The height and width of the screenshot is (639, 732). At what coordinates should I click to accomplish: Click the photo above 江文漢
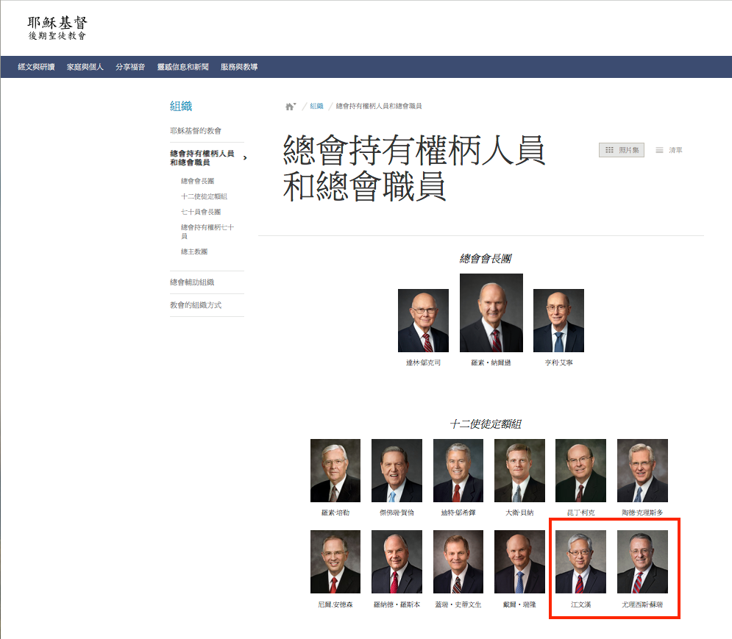[x=580, y=562]
